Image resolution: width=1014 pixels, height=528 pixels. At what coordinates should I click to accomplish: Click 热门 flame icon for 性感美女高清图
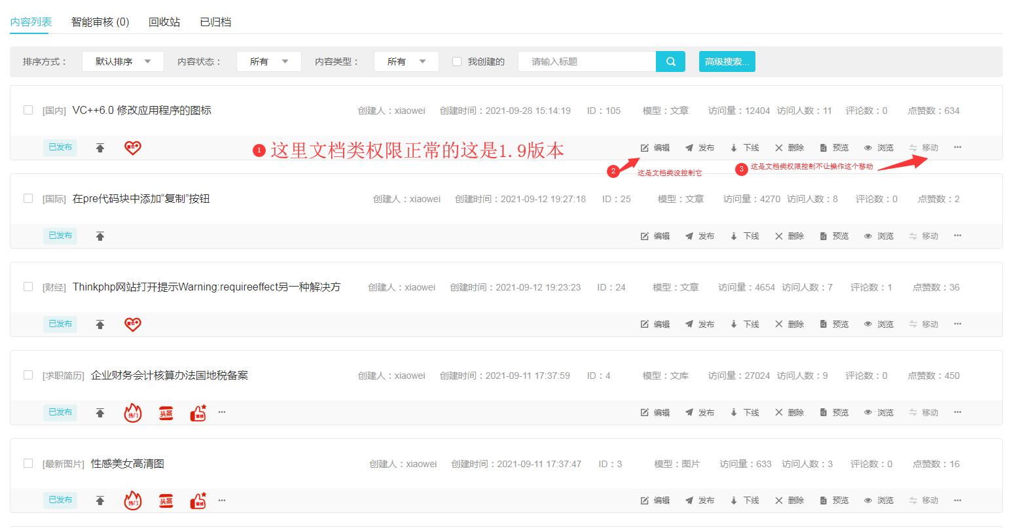(133, 501)
